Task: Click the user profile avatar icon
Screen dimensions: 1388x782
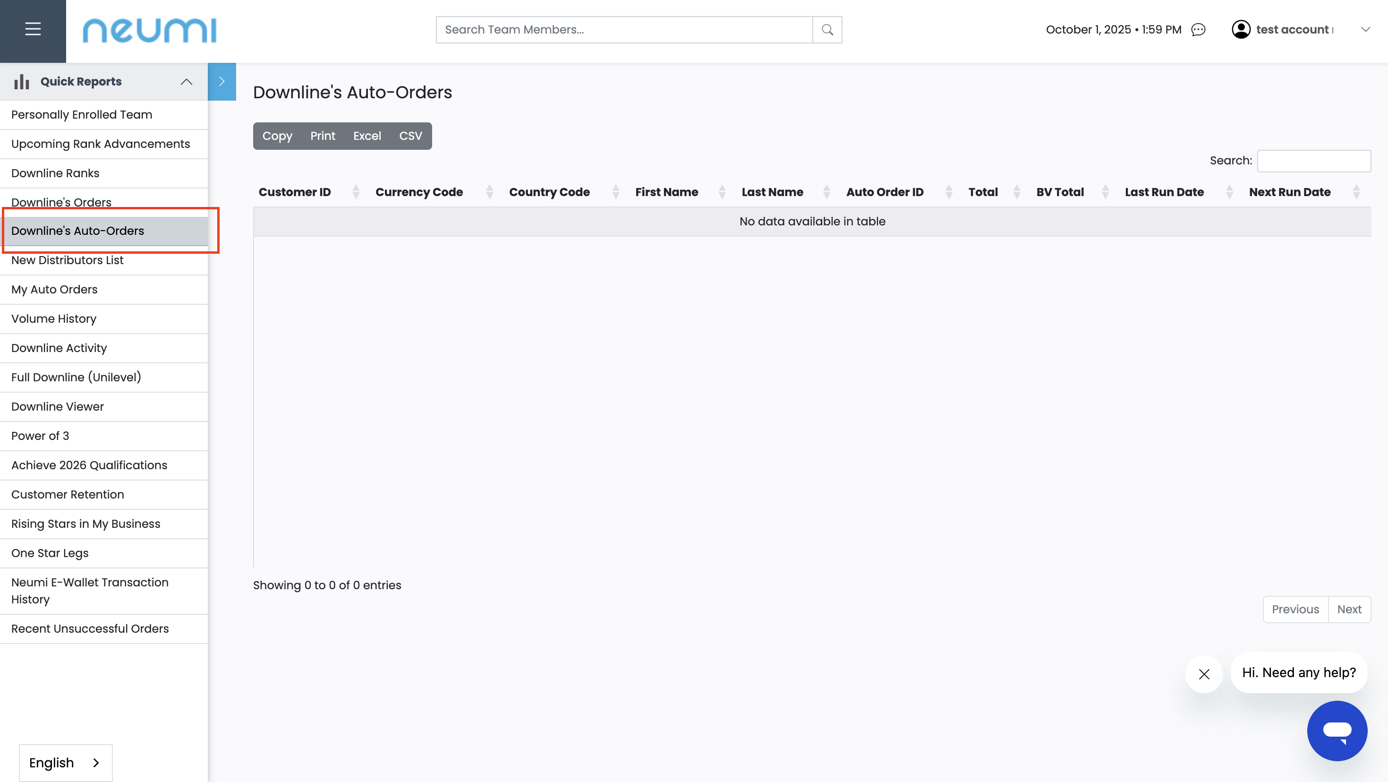Action: (x=1241, y=30)
